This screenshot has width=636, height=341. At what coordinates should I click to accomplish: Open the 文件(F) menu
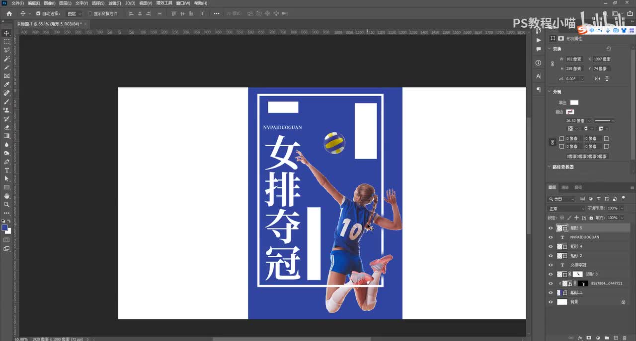[x=17, y=3]
